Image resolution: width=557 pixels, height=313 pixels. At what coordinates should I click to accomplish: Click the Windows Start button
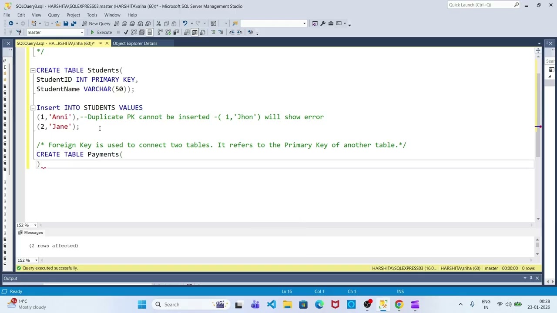pyautogui.click(x=142, y=305)
